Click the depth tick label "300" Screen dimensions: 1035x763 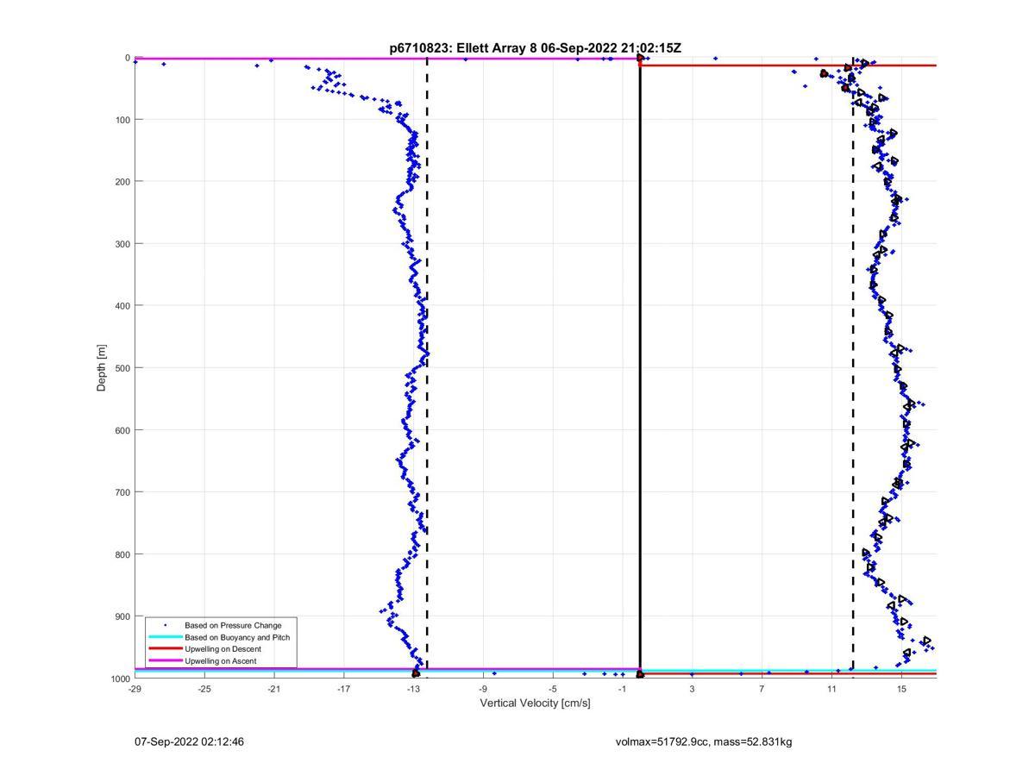pos(122,244)
